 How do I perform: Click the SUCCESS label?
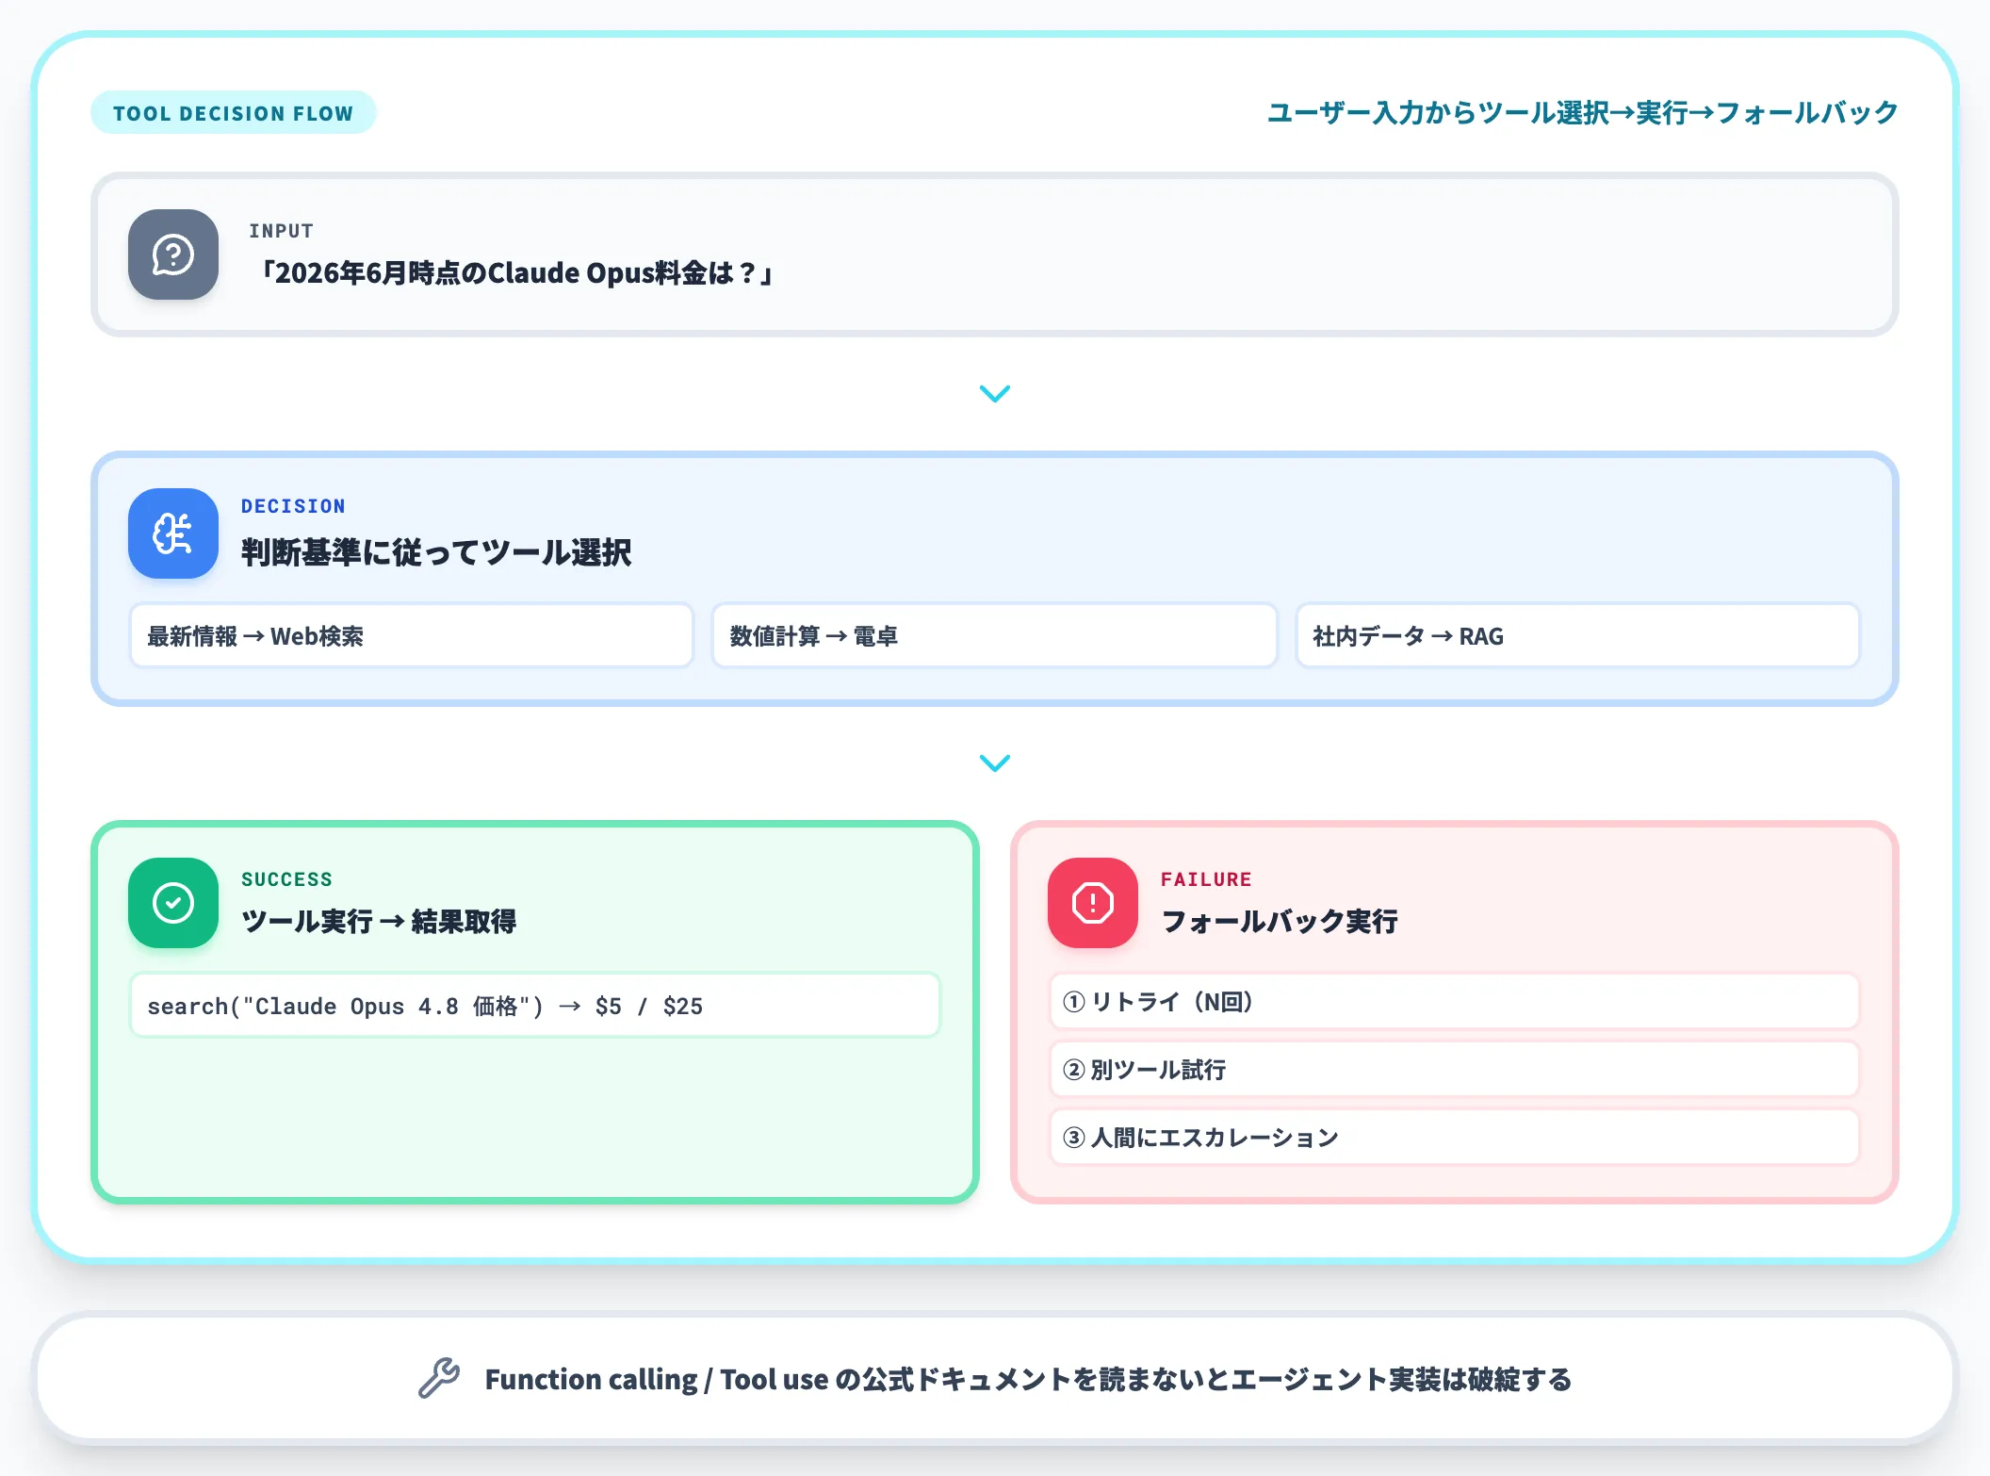pos(286,879)
